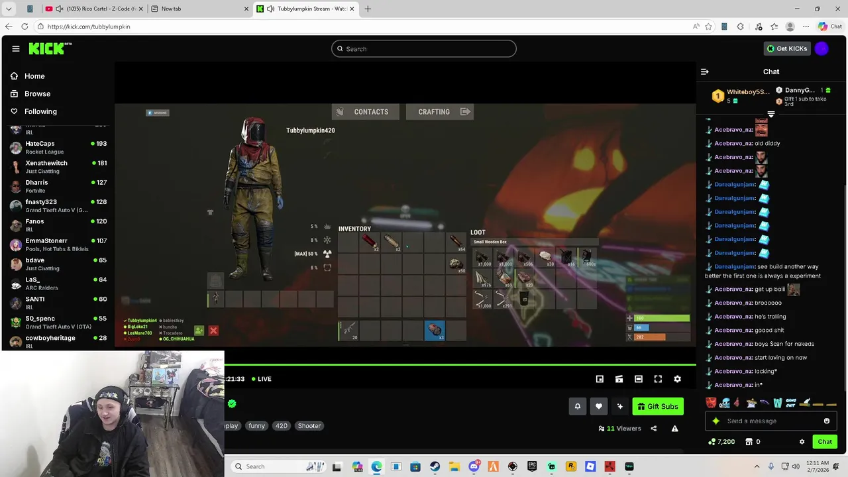This screenshot has height=477, width=848.
Task: Open Xenathewitch channel in sidebar
Action: point(58,166)
